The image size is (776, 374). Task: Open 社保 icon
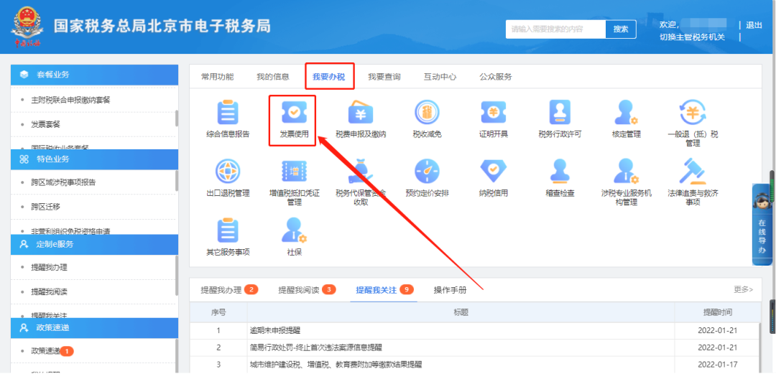pos(294,230)
